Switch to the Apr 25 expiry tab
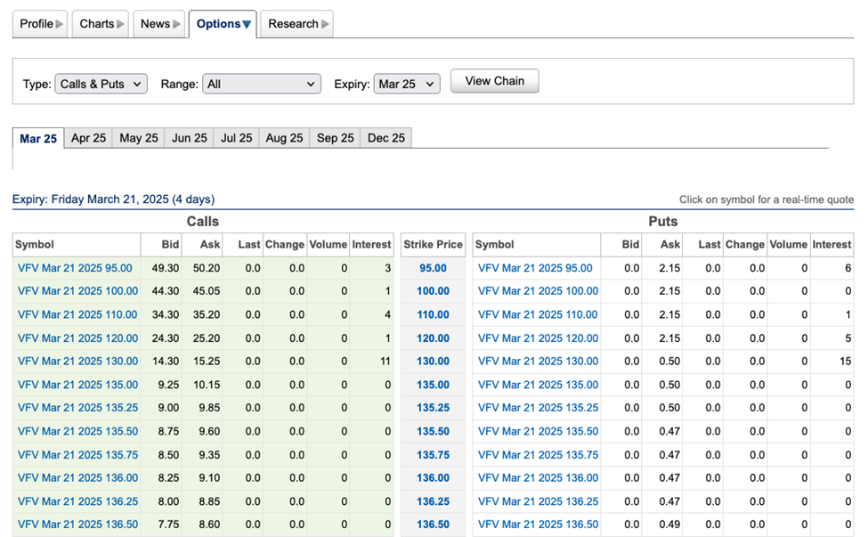This screenshot has width=868, height=537. 88,138
